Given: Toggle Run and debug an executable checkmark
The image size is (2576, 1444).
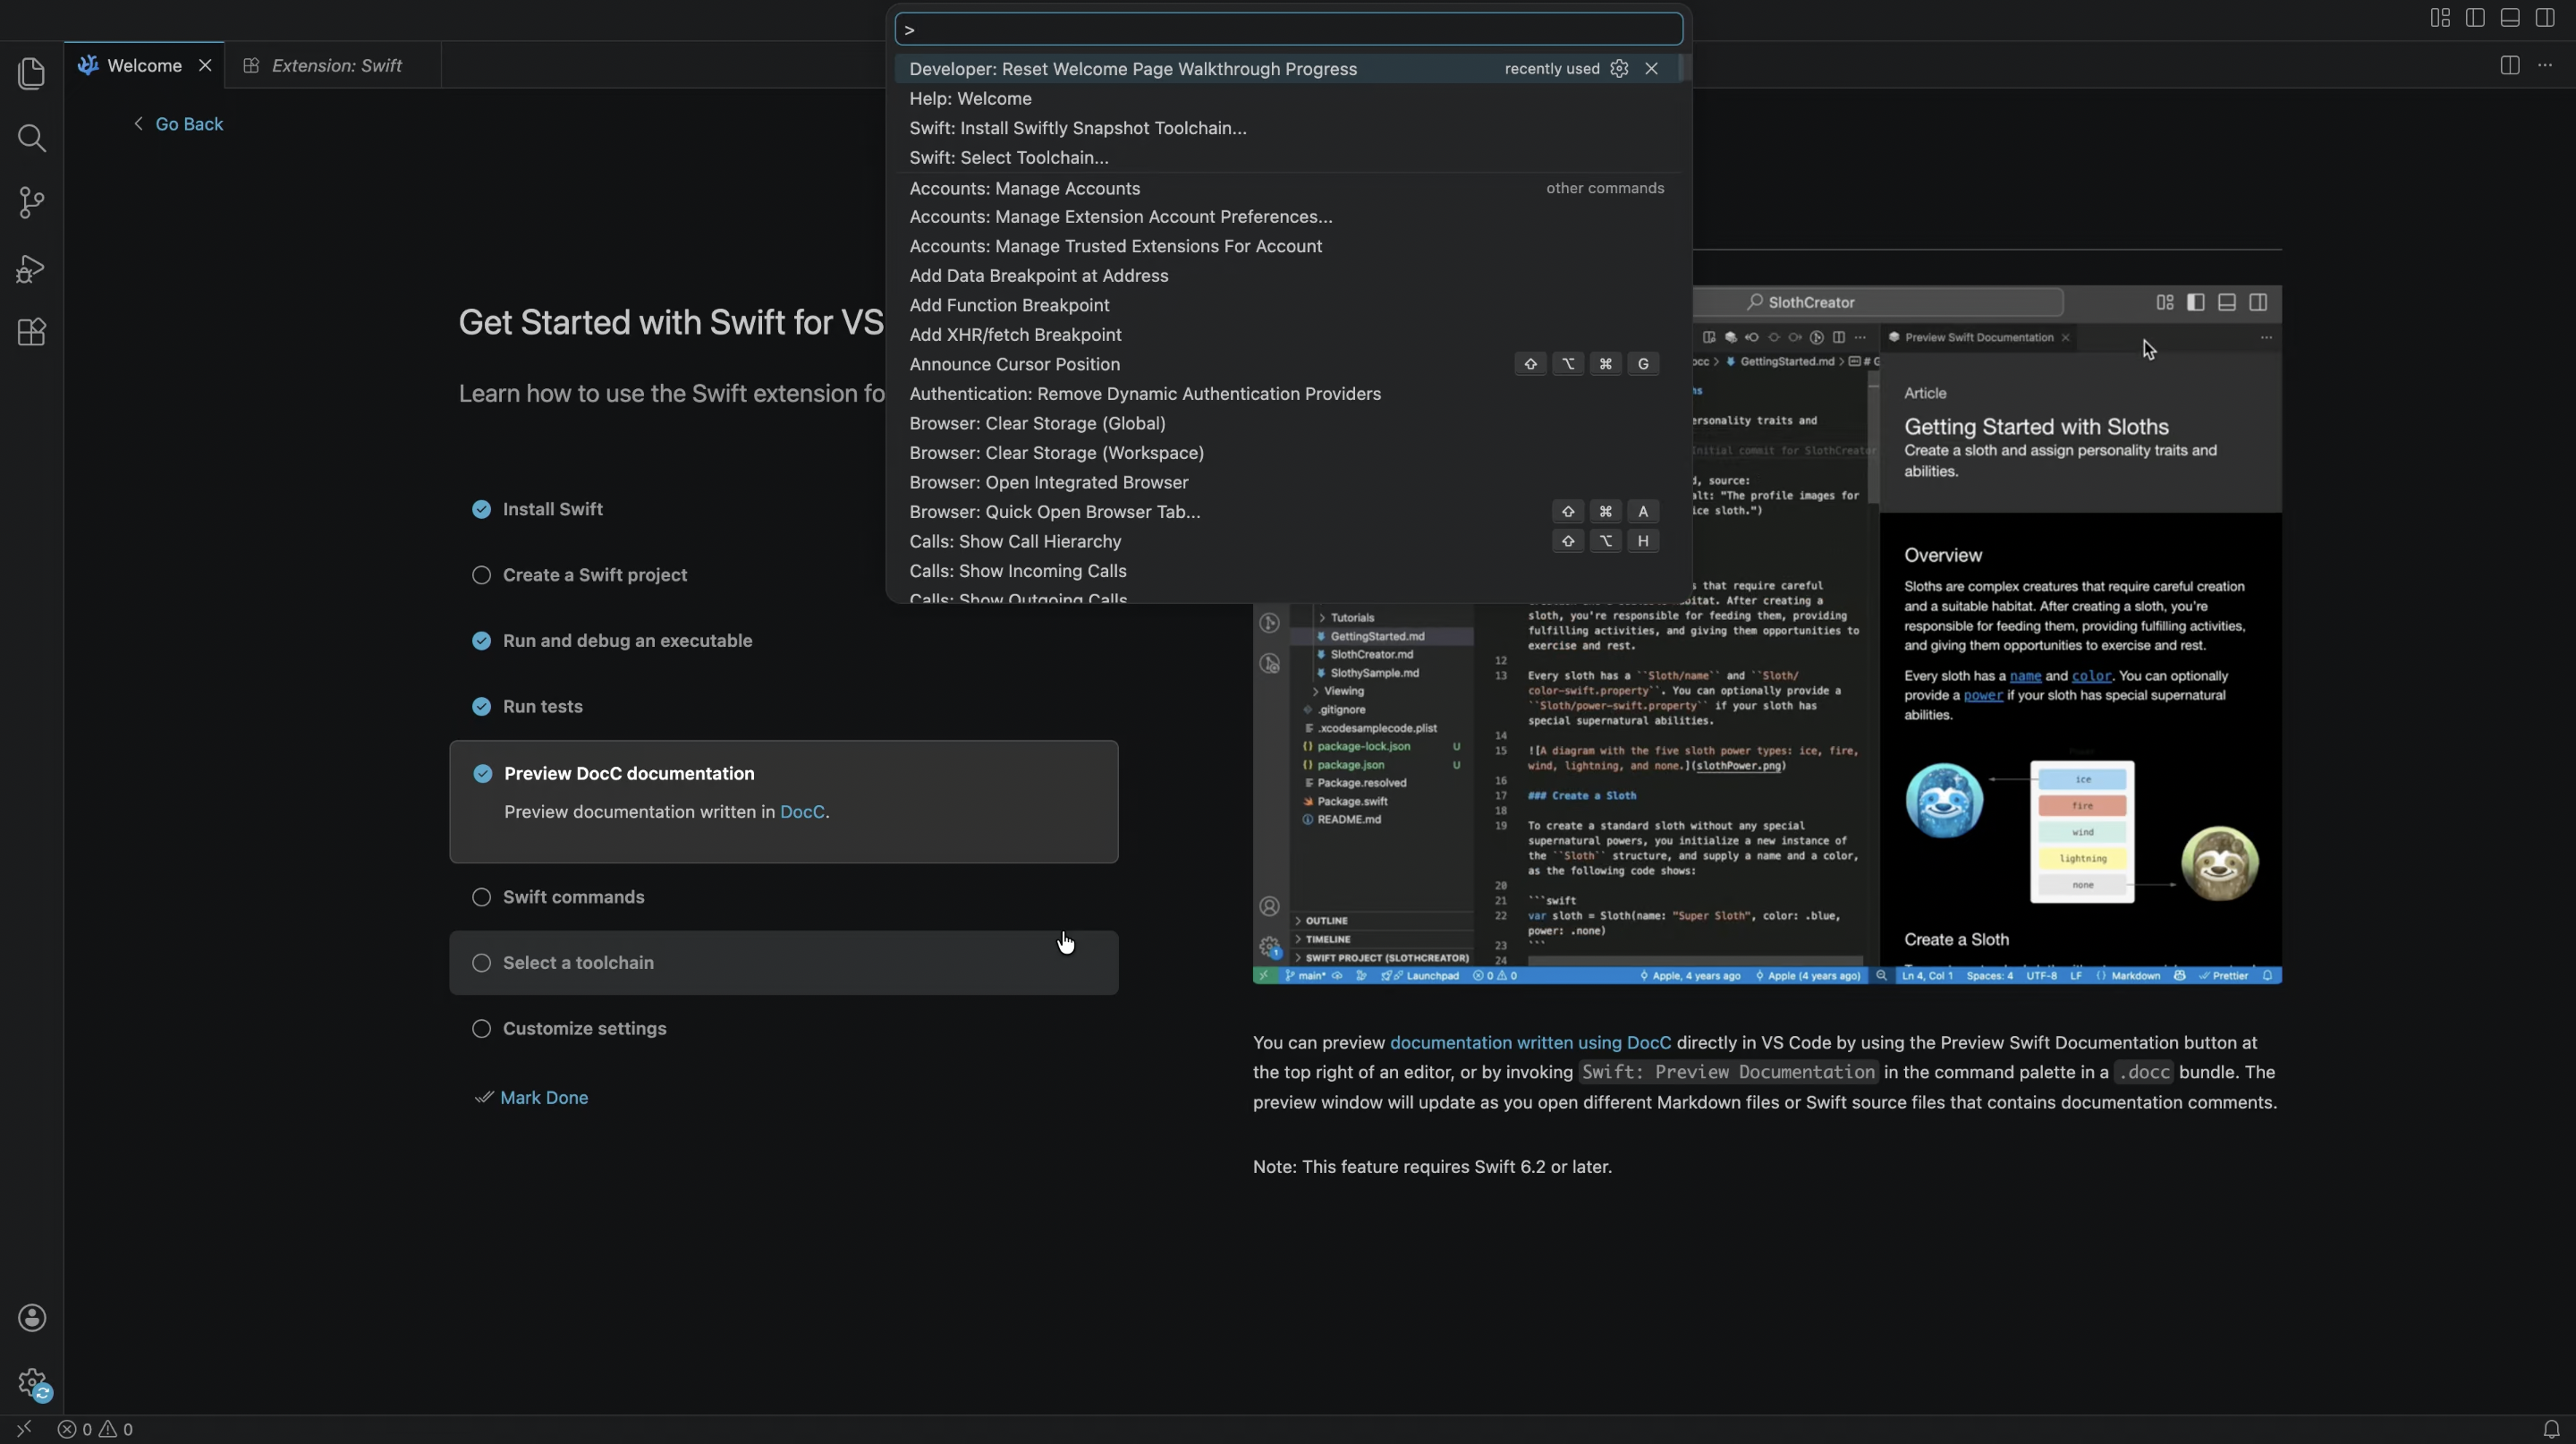Looking at the screenshot, I should [481, 641].
